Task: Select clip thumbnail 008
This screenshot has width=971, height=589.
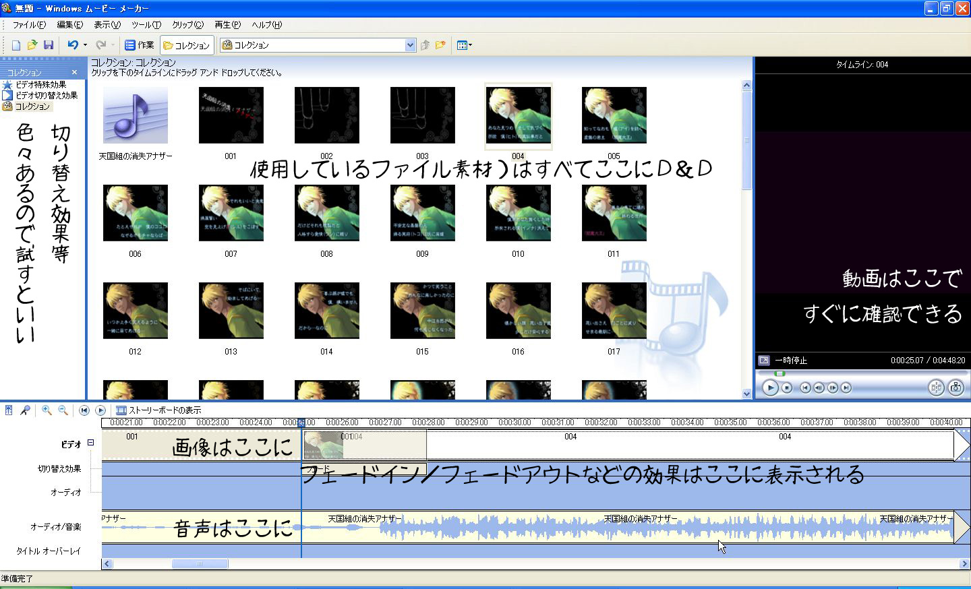Action: [x=326, y=213]
